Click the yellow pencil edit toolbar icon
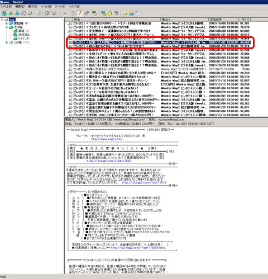This screenshot has height=279, width=268. tap(80, 13)
